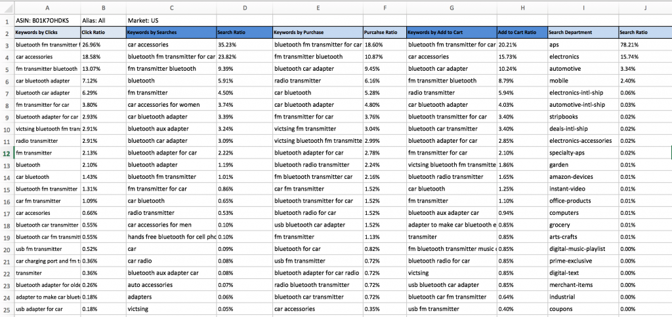
Task: Click the 'usb adapter for car' cell
Action: coord(47,309)
